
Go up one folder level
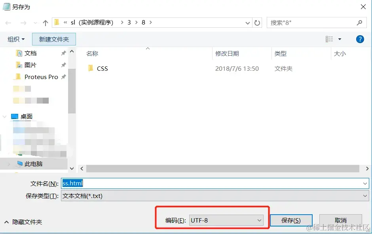[46, 23]
